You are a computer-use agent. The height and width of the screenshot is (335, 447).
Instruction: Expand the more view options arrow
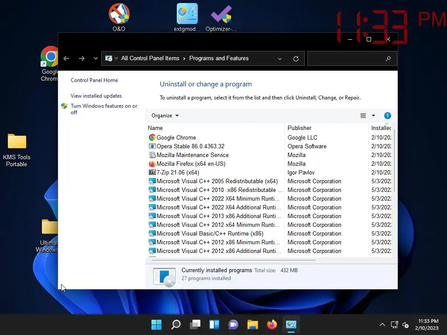tap(373, 115)
